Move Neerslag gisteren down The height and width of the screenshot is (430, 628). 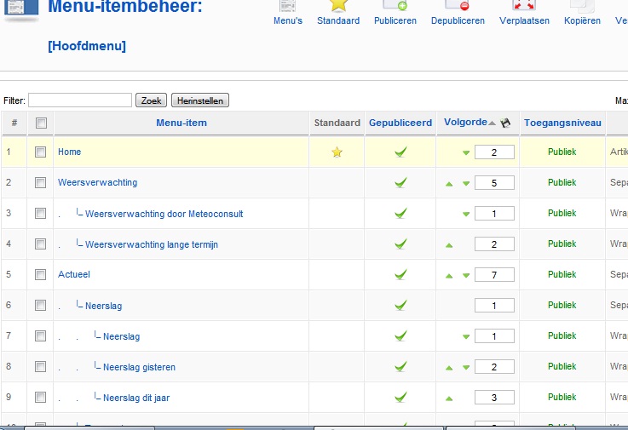coord(466,367)
